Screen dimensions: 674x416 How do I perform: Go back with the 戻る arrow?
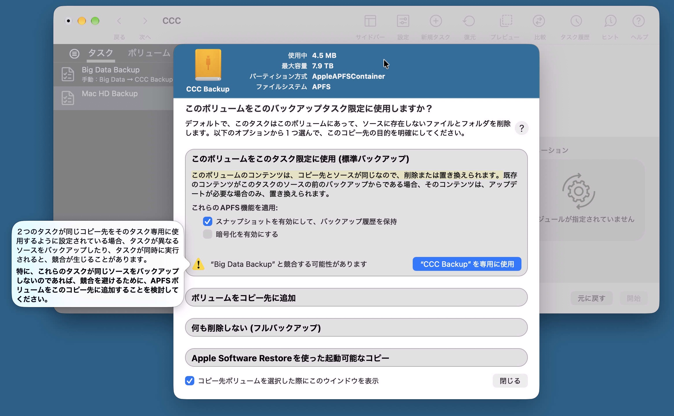pyautogui.click(x=119, y=21)
